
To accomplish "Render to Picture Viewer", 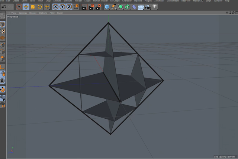I will [91, 7].
